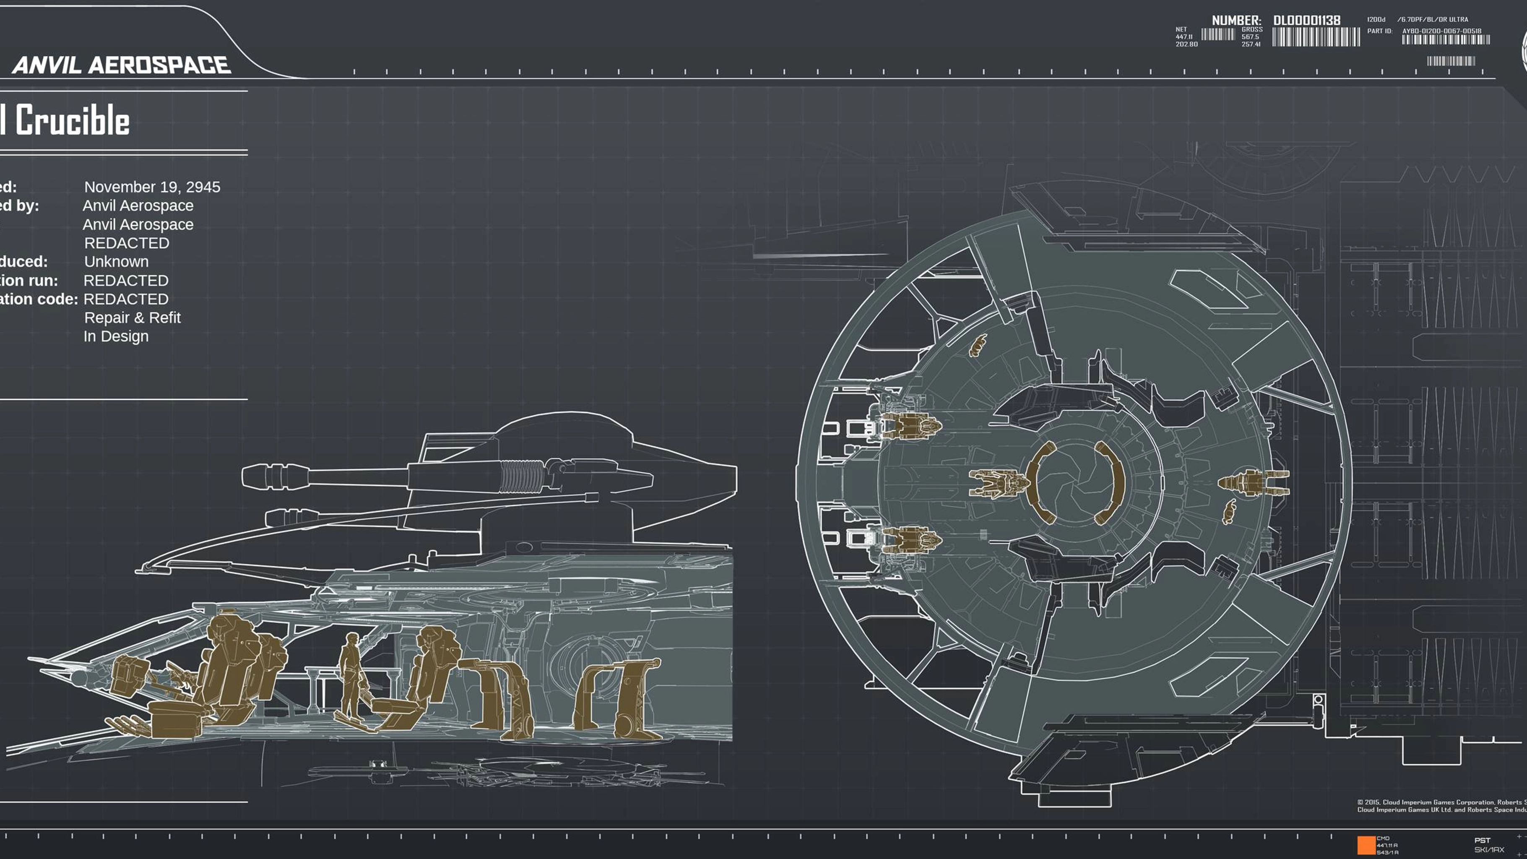Click the NUMBER: DL00001138 label
Image resolution: width=1527 pixels, height=859 pixels.
click(x=1276, y=20)
